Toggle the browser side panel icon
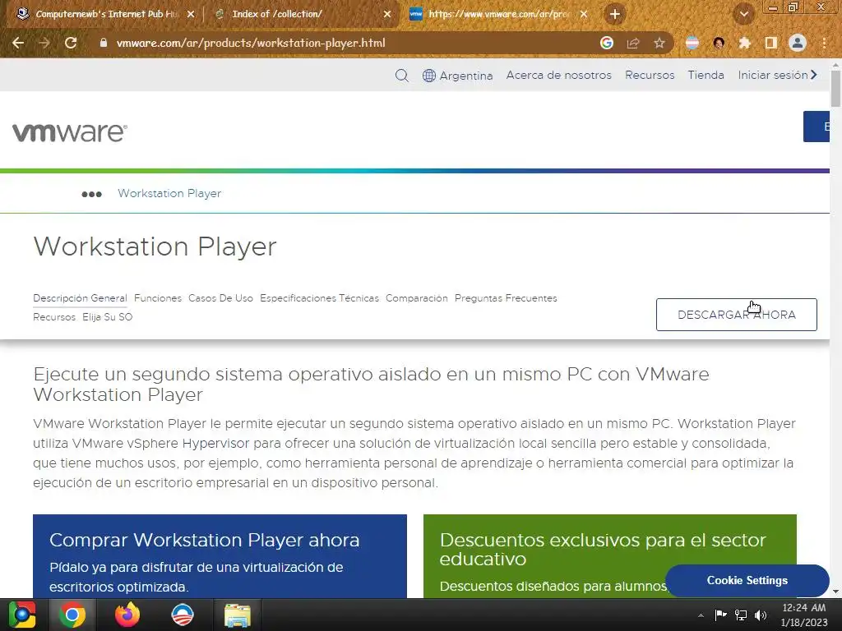The width and height of the screenshot is (842, 631). [771, 43]
